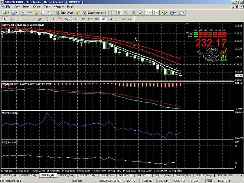Select the arrow cursor tool
This screenshot has width=244, height=183.
[x=5, y=19]
